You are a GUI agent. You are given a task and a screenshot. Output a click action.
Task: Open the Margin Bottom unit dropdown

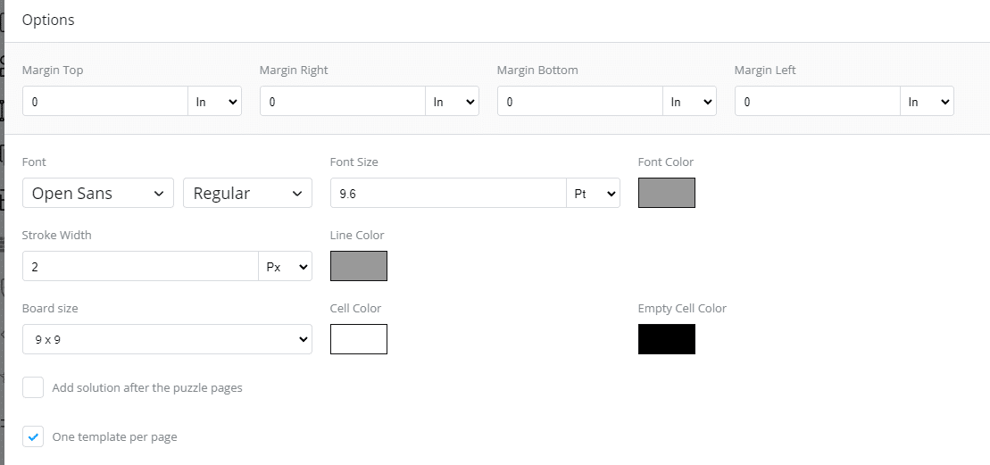pyautogui.click(x=689, y=101)
